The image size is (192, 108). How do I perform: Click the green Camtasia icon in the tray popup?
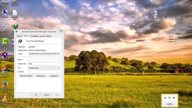[174, 97]
